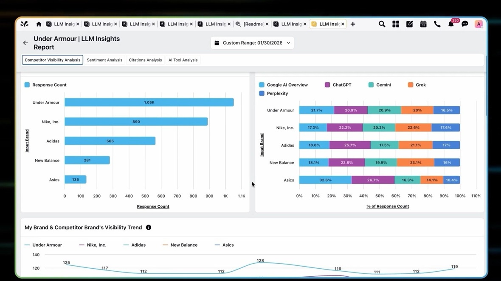Screen dimensions: 501x281
Task: Open Competitor Visibility Analysis tab
Action: [52, 60]
